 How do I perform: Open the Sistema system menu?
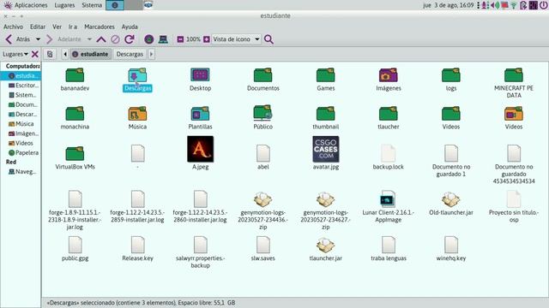pyautogui.click(x=92, y=5)
